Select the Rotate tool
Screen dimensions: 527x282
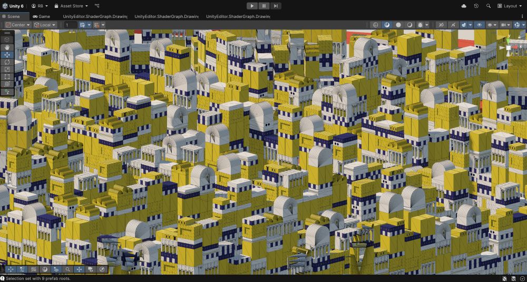point(7,62)
